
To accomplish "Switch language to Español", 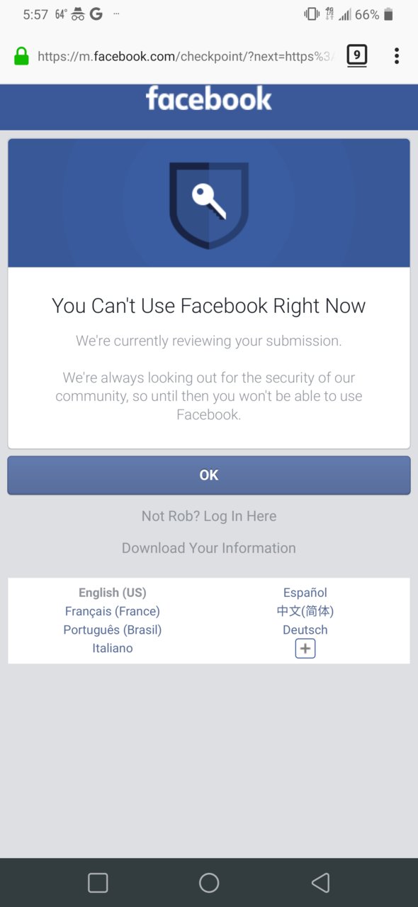I will pyautogui.click(x=305, y=593).
